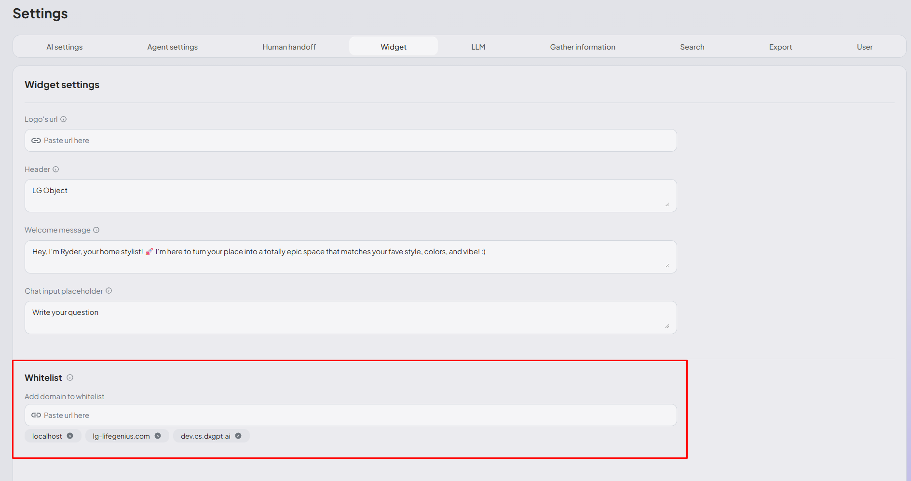The height and width of the screenshot is (481, 911).
Task: Switch to Agent settings tab
Action: pos(172,47)
